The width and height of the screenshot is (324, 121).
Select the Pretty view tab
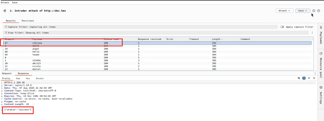pos(6,78)
